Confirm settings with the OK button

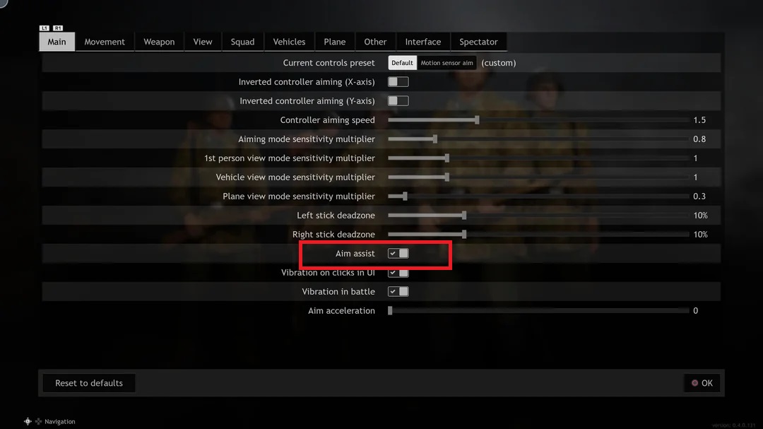pyautogui.click(x=702, y=383)
